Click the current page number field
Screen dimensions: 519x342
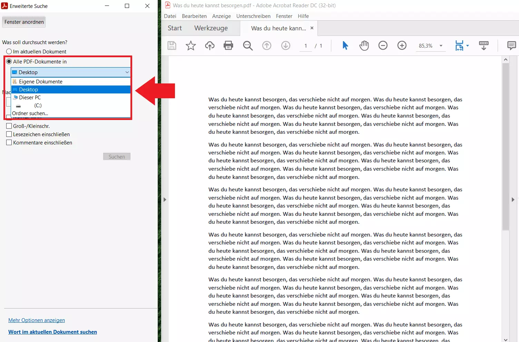click(305, 46)
